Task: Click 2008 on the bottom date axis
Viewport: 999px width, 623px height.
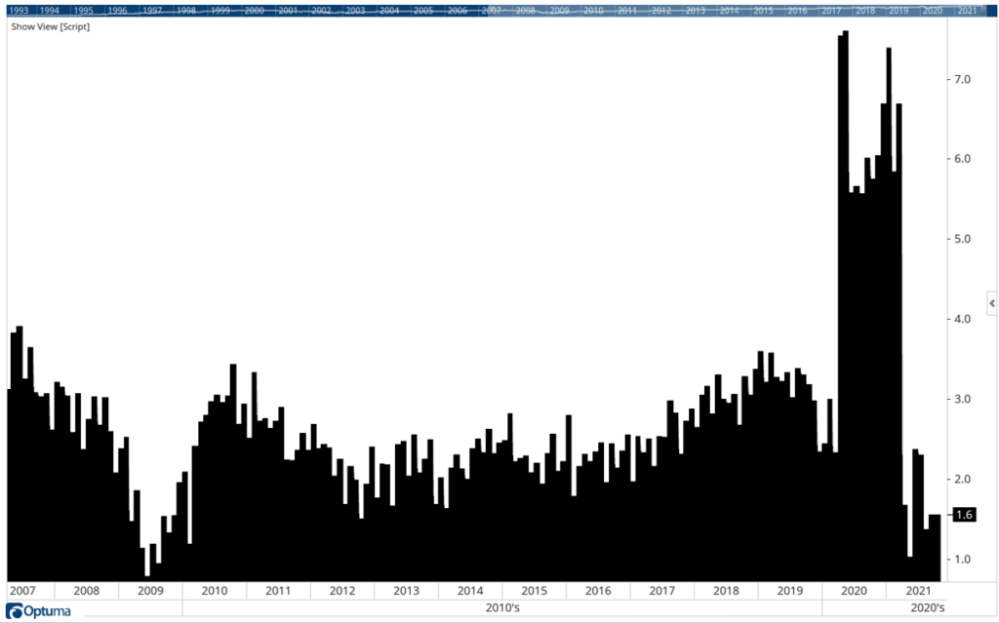Action: [87, 591]
